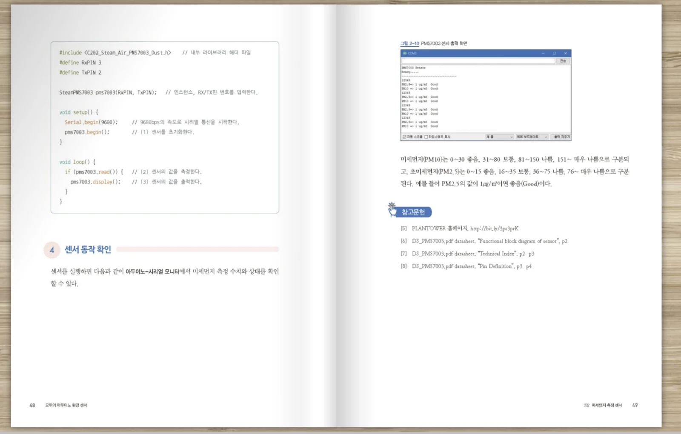Close the COM3 serial monitor window
Screen dimensions: 681x434
coord(565,53)
